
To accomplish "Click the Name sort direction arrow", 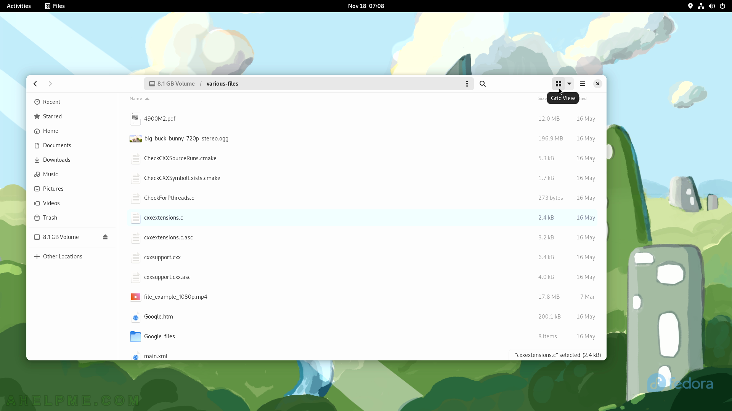I will [147, 99].
